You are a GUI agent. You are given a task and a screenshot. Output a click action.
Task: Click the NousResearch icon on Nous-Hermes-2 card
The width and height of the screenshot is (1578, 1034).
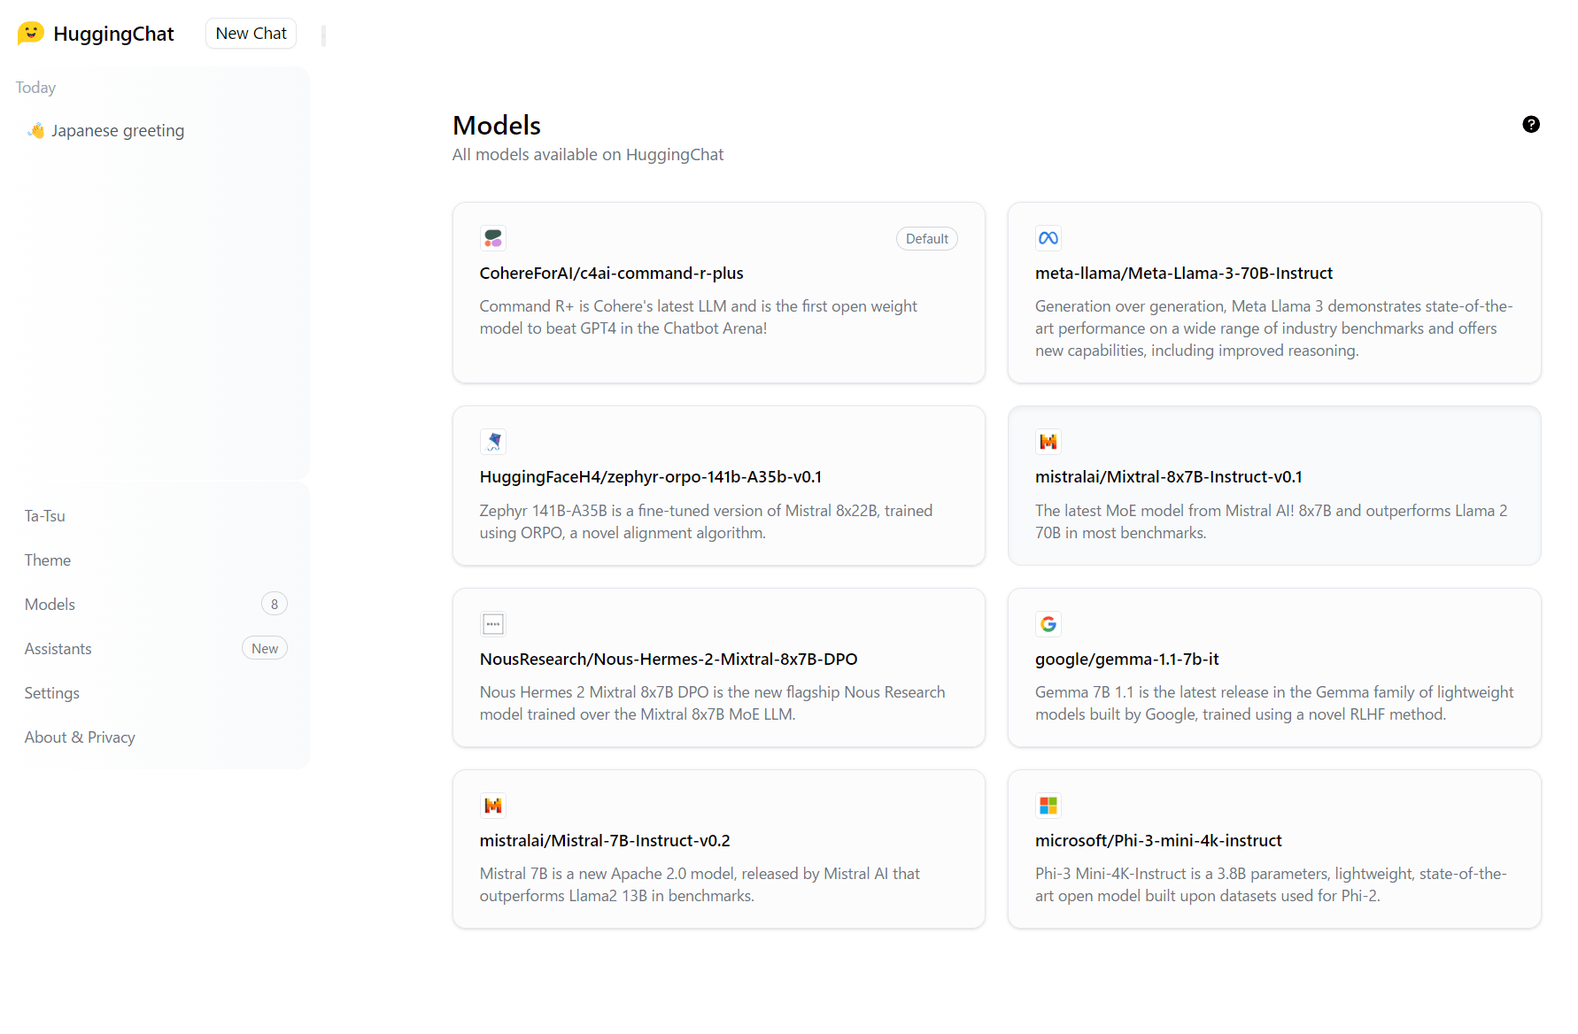[493, 623]
